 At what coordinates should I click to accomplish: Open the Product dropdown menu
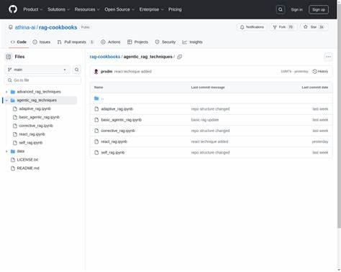(33, 9)
